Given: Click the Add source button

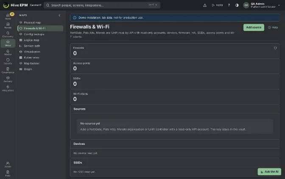Looking at the screenshot, I should (254, 28).
